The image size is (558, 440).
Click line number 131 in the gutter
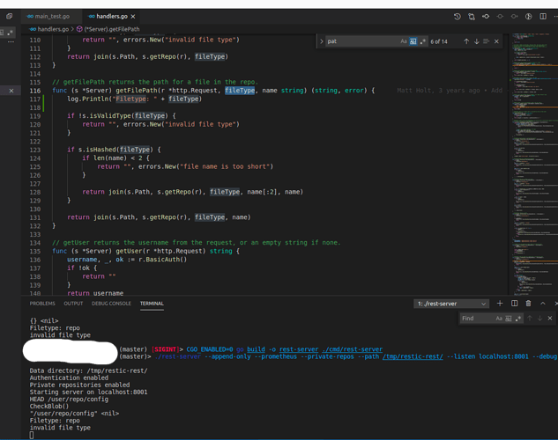pyautogui.click(x=35, y=217)
